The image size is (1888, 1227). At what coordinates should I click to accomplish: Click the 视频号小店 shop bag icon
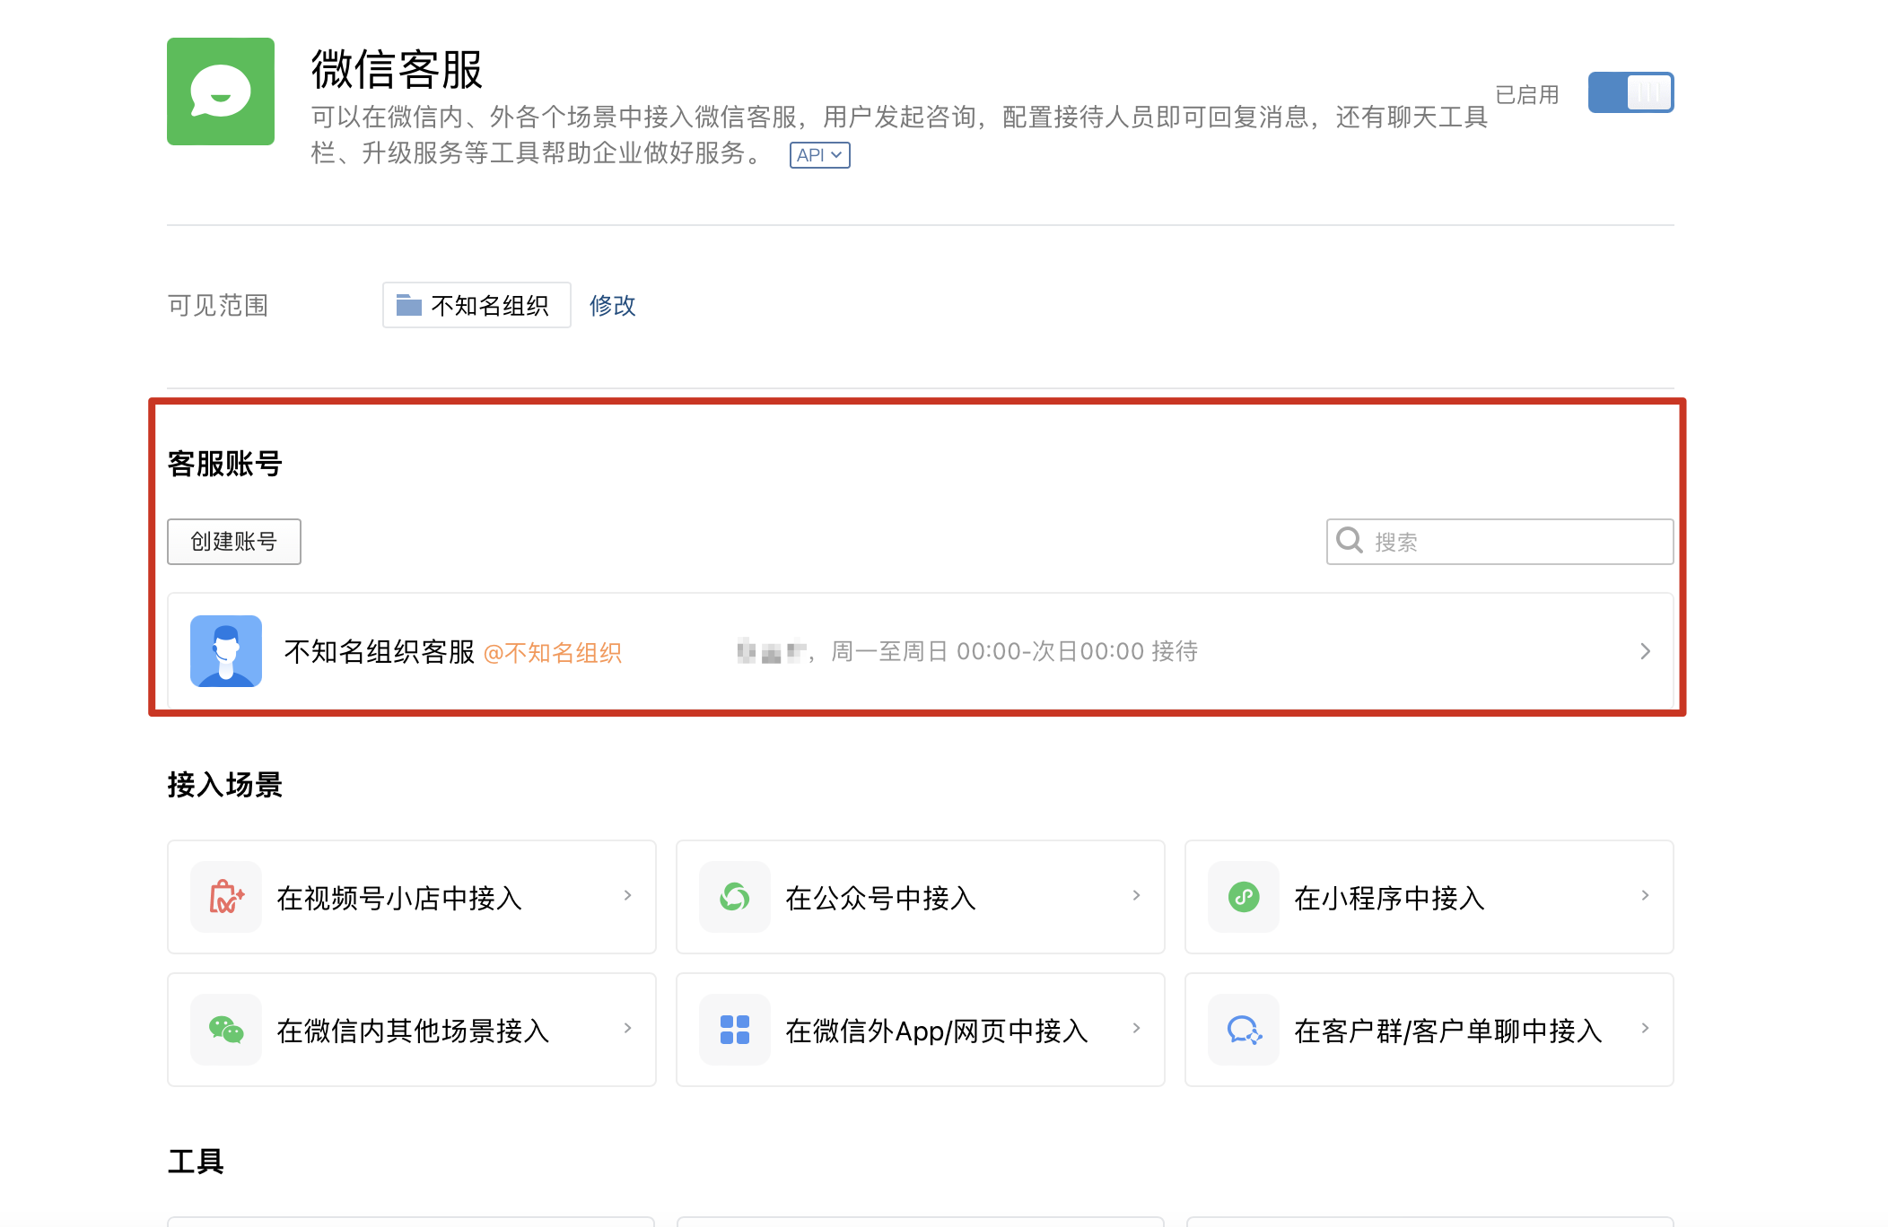[226, 897]
